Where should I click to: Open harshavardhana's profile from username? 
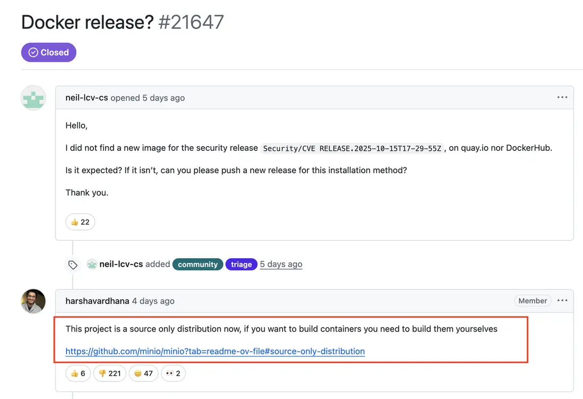97,301
